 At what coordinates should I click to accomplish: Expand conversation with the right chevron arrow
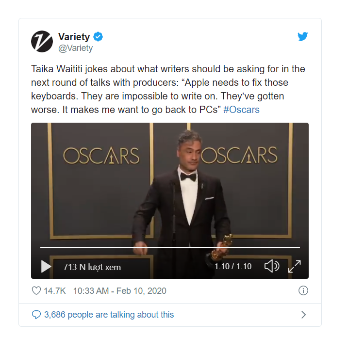(x=303, y=315)
